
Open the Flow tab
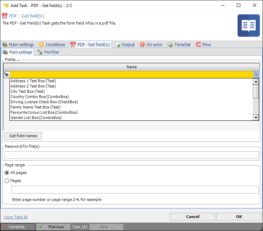tap(203, 44)
